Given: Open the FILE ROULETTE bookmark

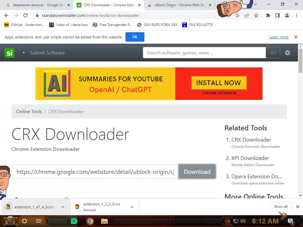Looking at the screenshot, I should [197, 25].
